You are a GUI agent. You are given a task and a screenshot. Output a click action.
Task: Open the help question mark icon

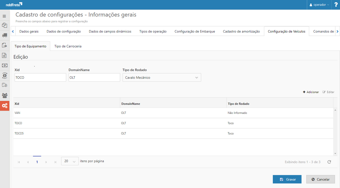coord(336,4)
